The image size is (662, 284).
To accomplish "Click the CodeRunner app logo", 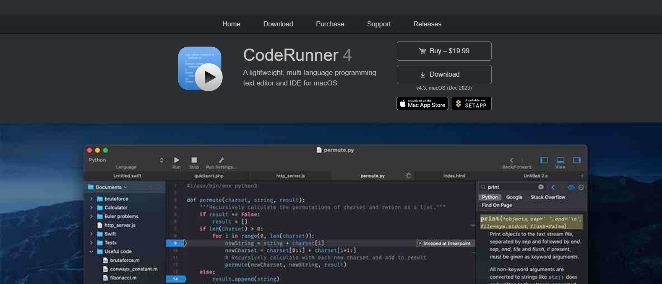I will click(201, 69).
